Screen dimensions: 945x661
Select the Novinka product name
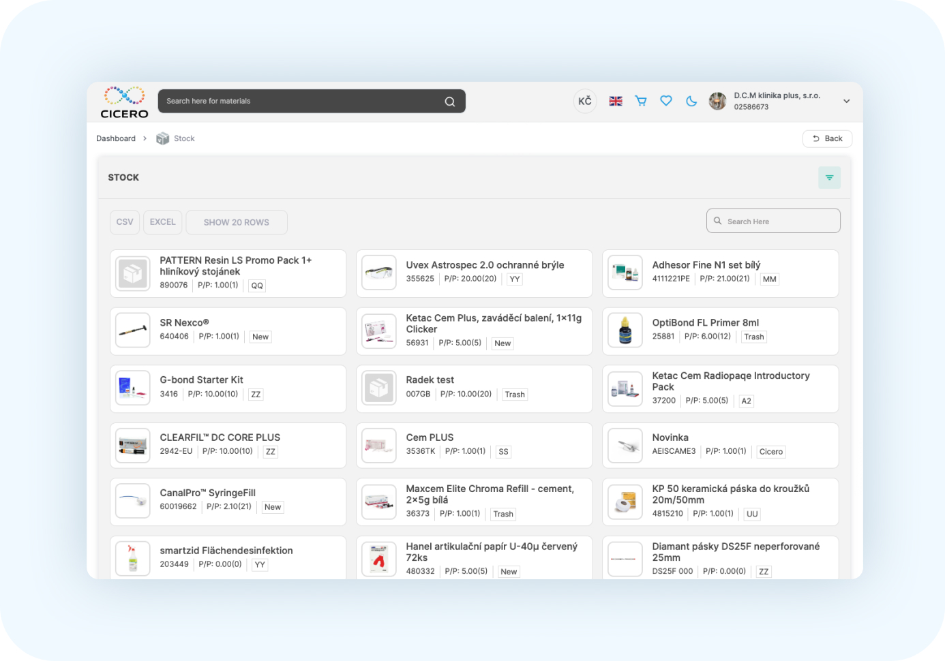pos(671,437)
